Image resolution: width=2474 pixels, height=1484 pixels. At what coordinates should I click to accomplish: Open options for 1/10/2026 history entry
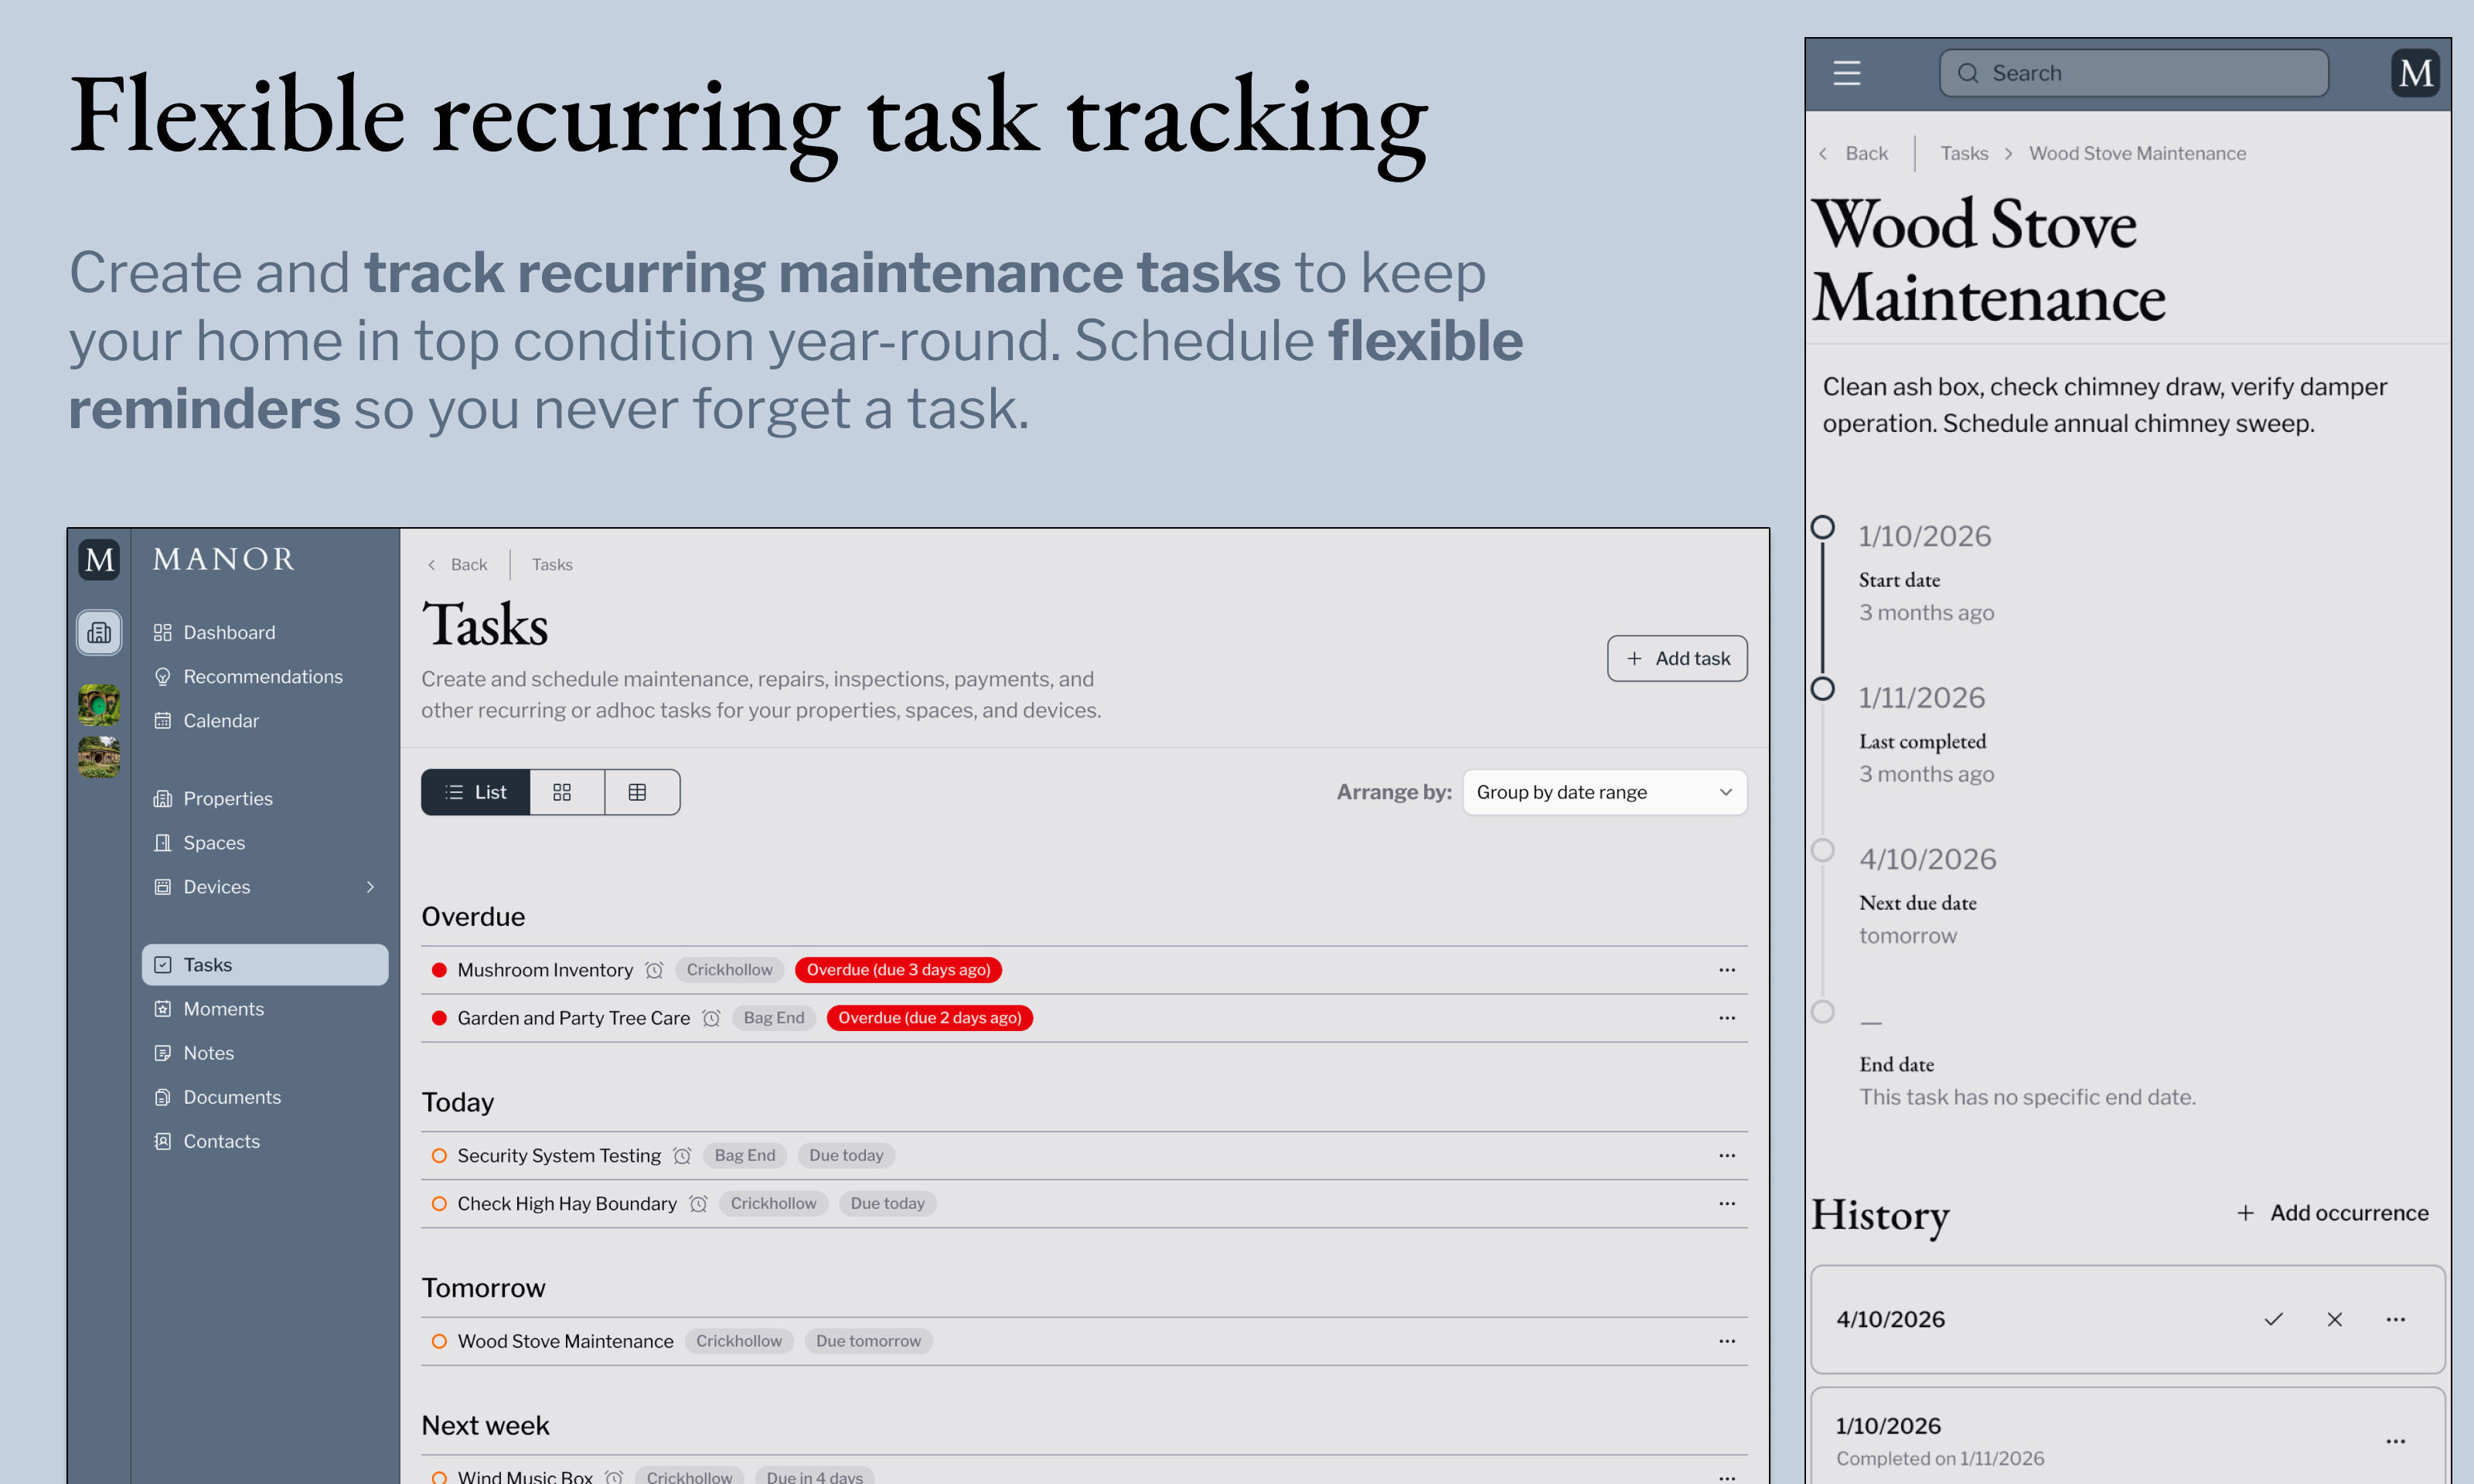point(2395,1441)
